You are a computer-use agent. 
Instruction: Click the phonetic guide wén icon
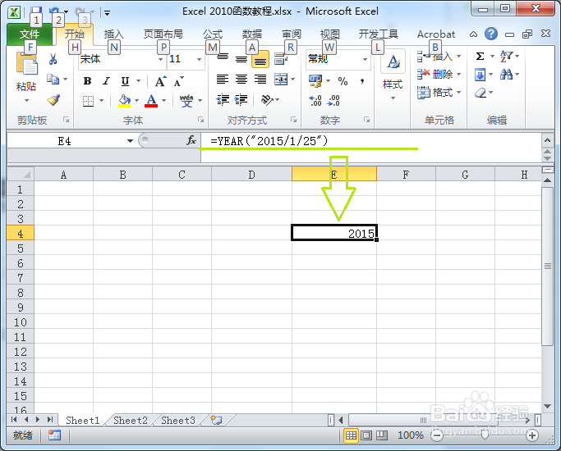point(186,101)
